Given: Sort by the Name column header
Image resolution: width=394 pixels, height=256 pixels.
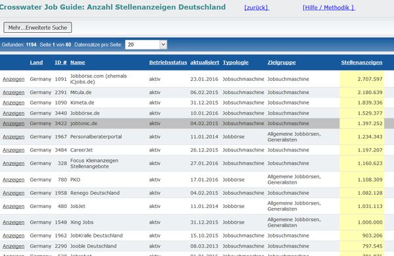Looking at the screenshot, I should (77, 63).
